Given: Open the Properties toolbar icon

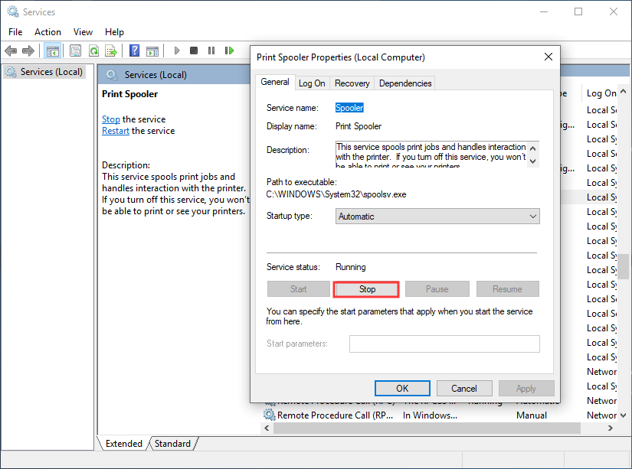Looking at the screenshot, I should pos(75,50).
